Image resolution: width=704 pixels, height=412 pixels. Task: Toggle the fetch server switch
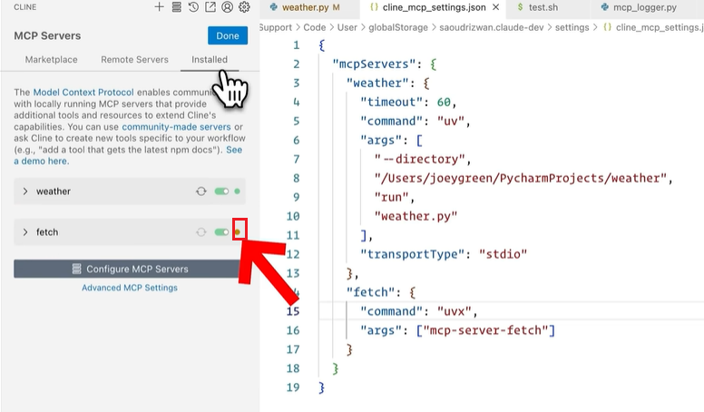click(x=221, y=232)
